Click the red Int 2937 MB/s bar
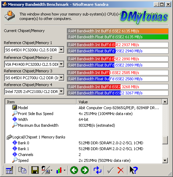 coord(118,45)
